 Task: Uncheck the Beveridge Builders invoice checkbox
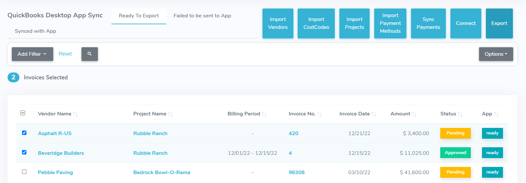[x=24, y=152]
